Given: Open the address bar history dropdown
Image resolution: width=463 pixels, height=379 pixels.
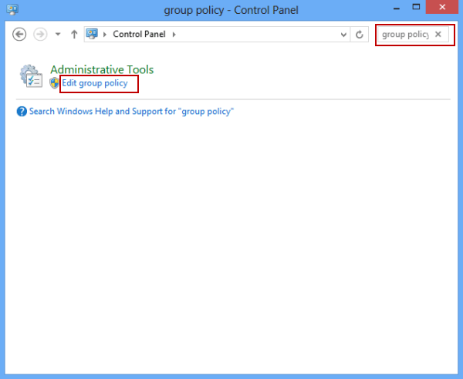Looking at the screenshot, I should (x=343, y=35).
